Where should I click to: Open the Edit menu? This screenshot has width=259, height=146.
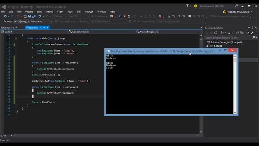click(x=11, y=12)
